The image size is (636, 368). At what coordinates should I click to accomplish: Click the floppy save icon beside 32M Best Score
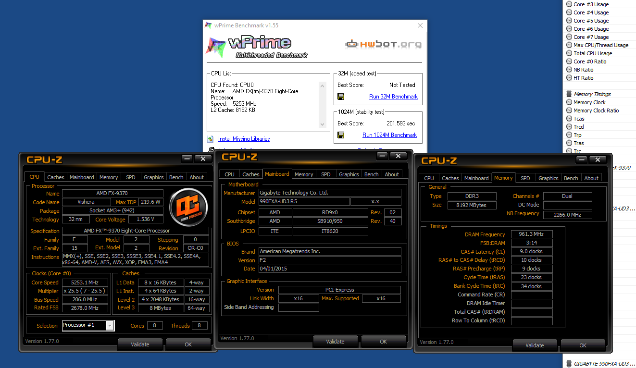point(341,97)
